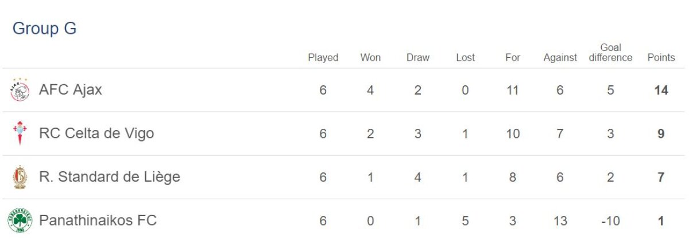689x244 pixels.
Task: Click Panathinaikos's -10 goal difference value
Action: [x=610, y=221]
